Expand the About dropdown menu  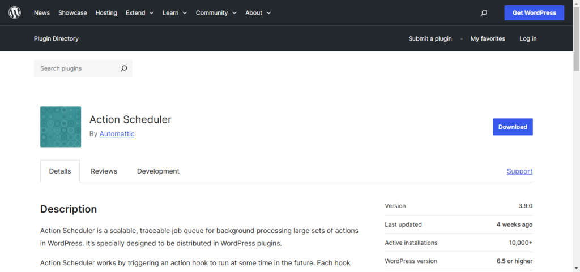[258, 12]
